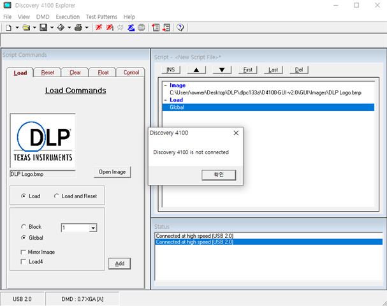Viewport: 387px width, 306px height.
Task: Select first 'Connected at high speed' status line
Action: coord(269,236)
